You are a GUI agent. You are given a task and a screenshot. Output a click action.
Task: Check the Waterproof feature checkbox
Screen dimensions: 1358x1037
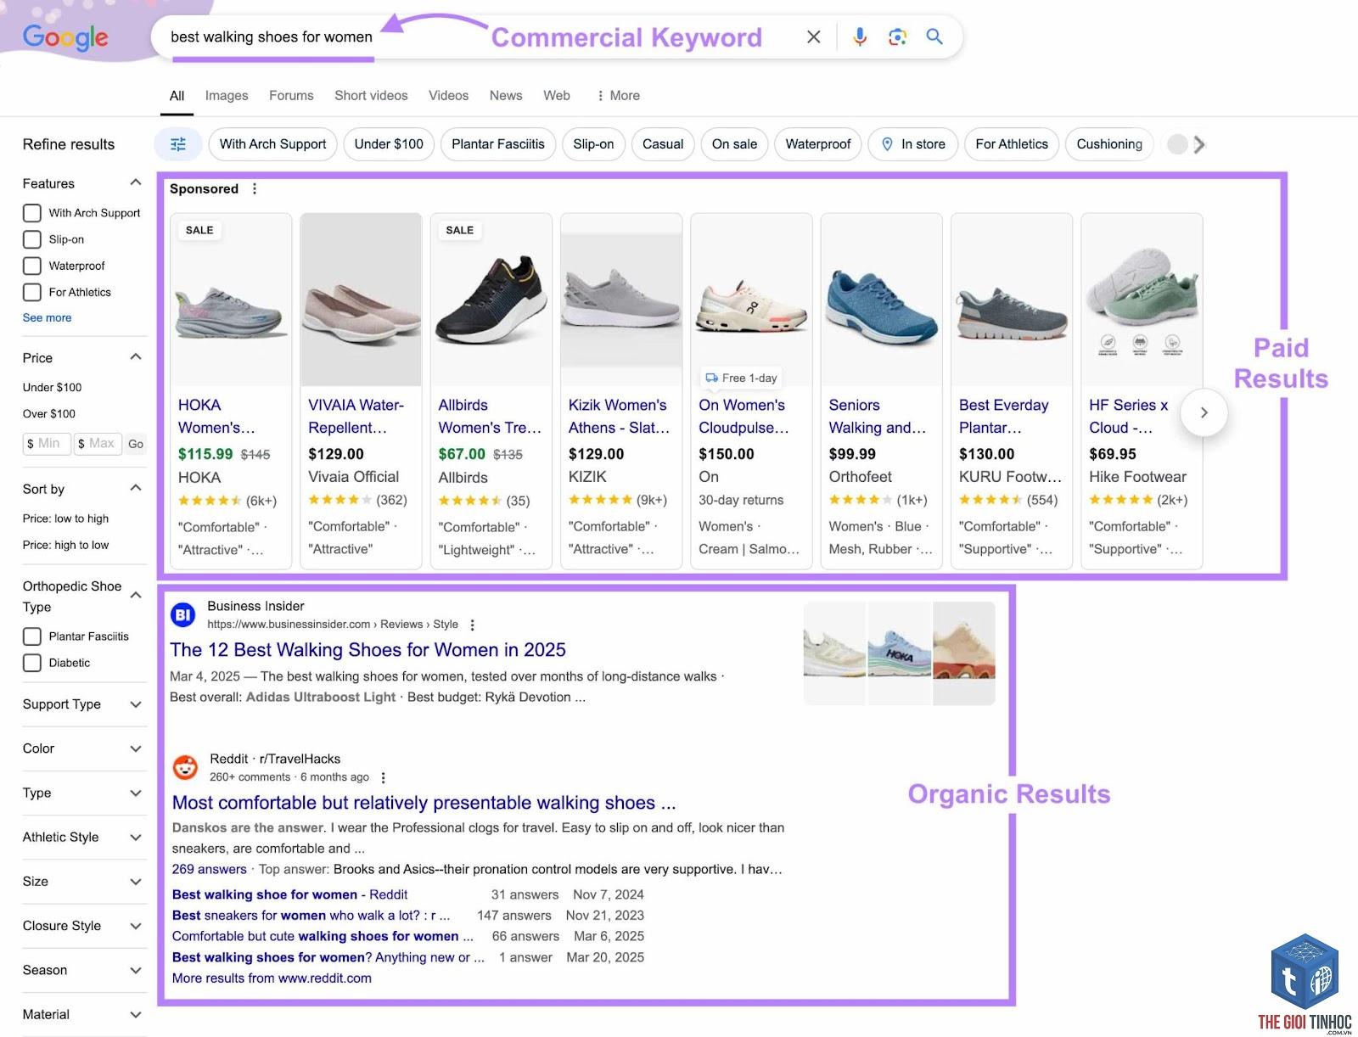(32, 266)
